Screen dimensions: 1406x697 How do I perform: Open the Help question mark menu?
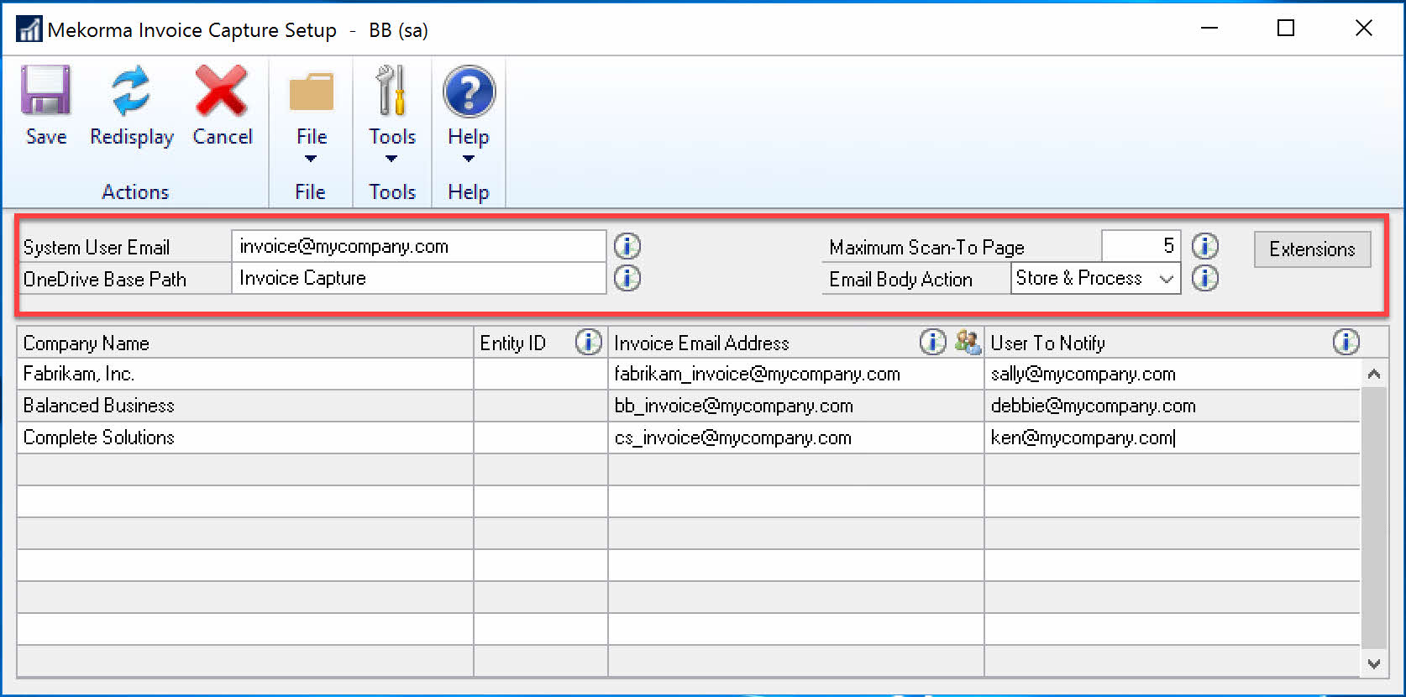point(469,92)
